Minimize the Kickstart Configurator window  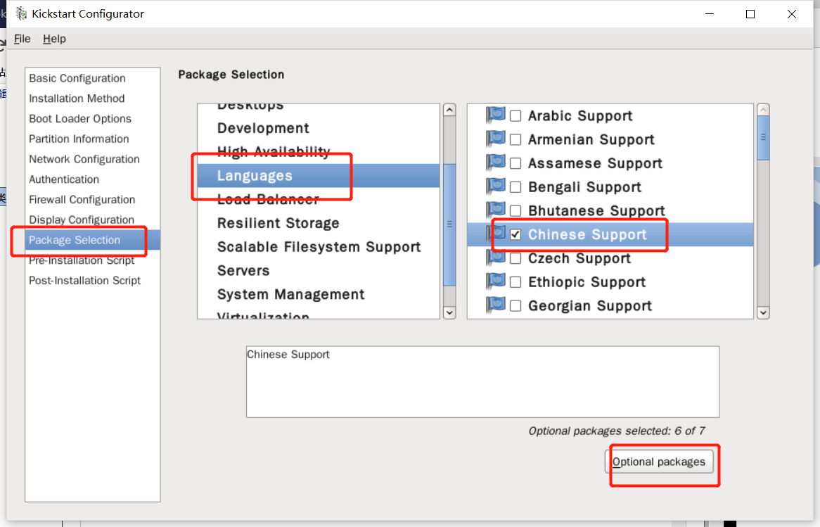point(710,14)
